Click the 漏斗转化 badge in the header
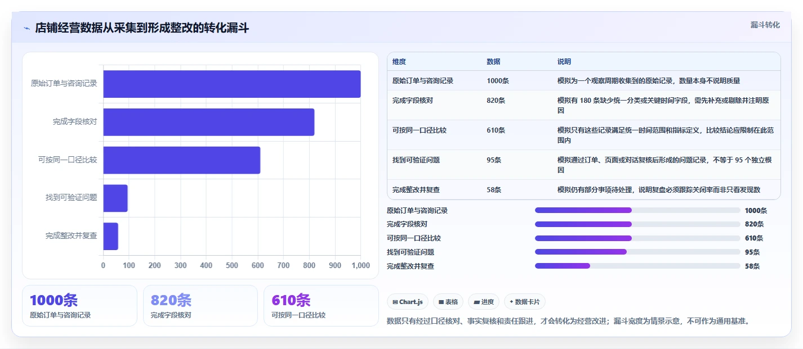This screenshot has width=803, height=349. (765, 25)
